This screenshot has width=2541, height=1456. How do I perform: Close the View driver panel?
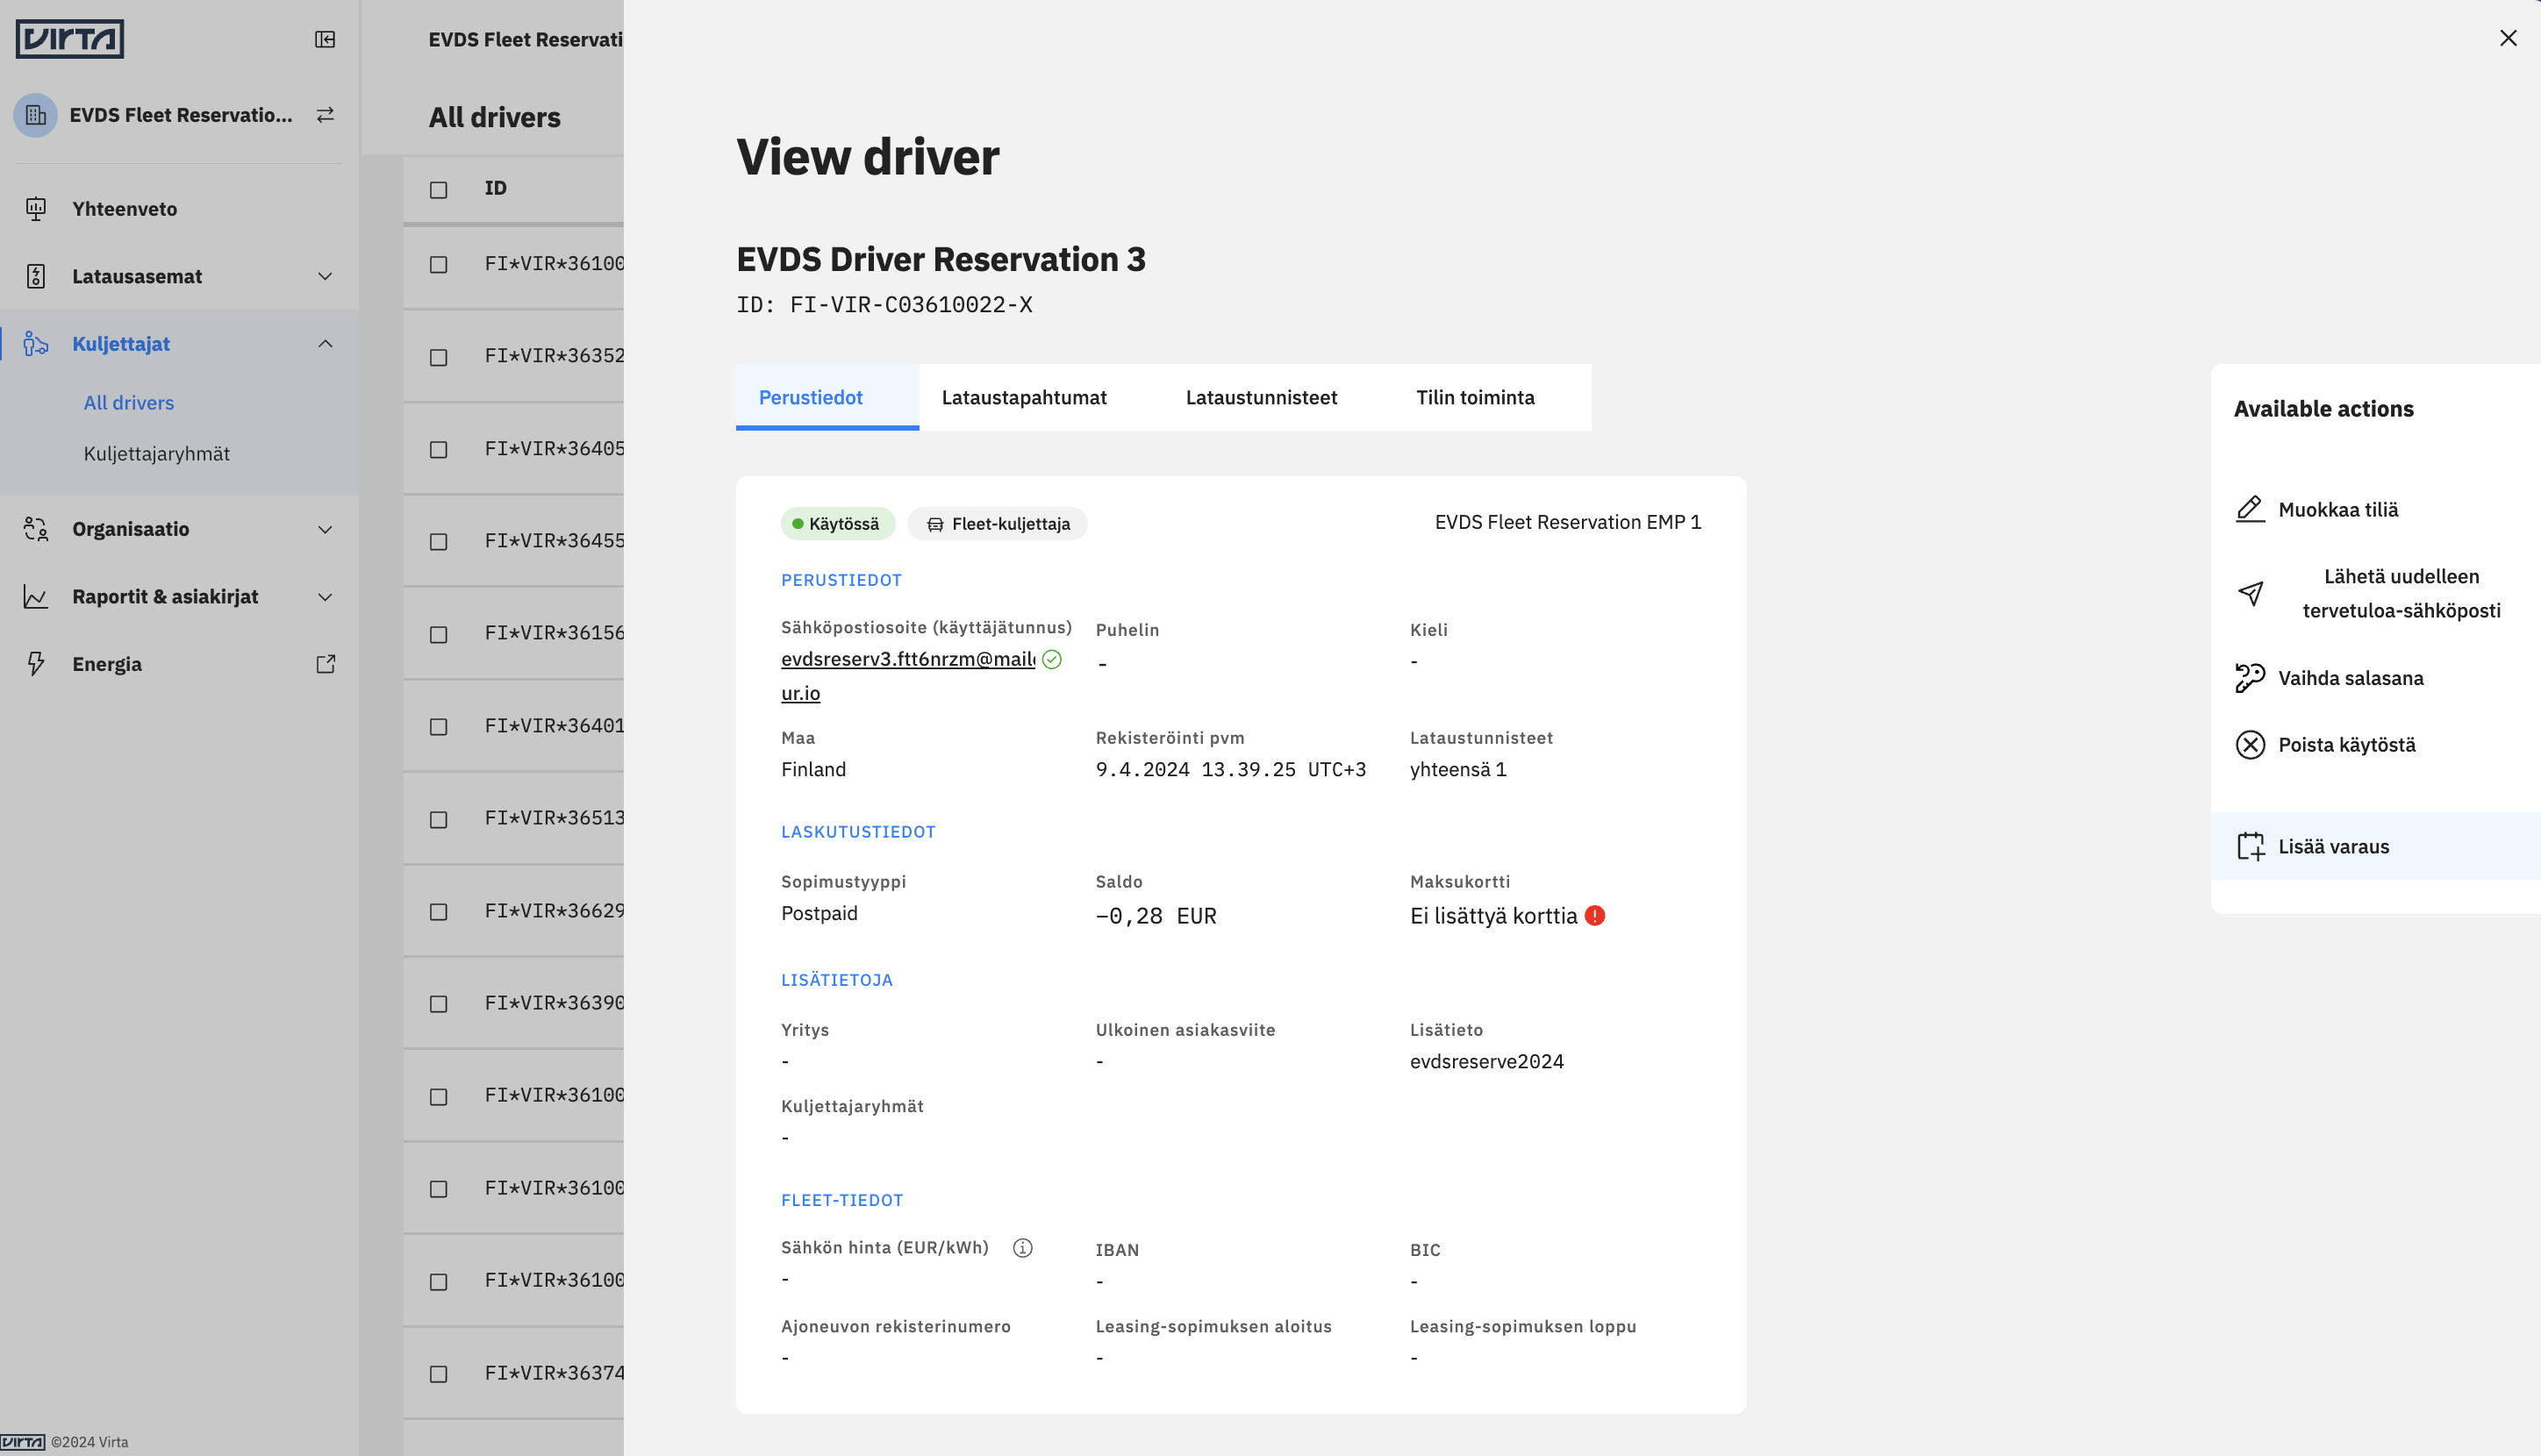tap(2508, 38)
